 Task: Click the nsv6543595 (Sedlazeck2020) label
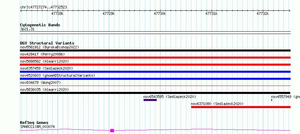coord(170,97)
